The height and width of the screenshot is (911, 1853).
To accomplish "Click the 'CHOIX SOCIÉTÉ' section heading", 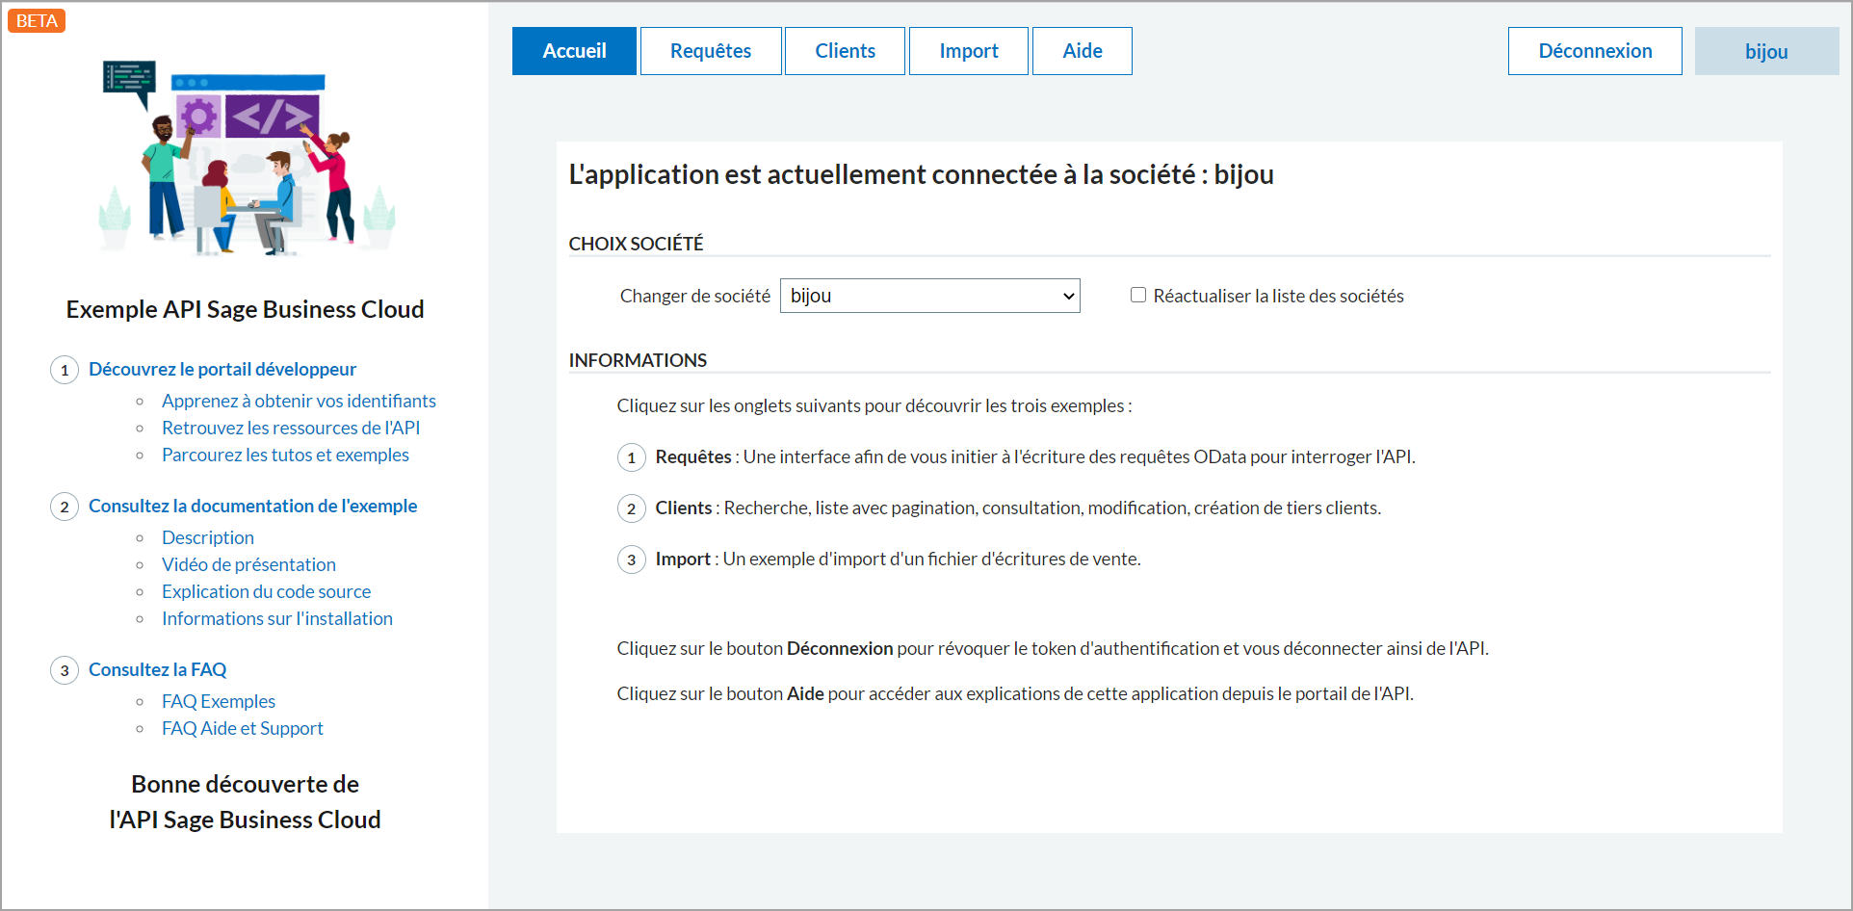I will [636, 244].
